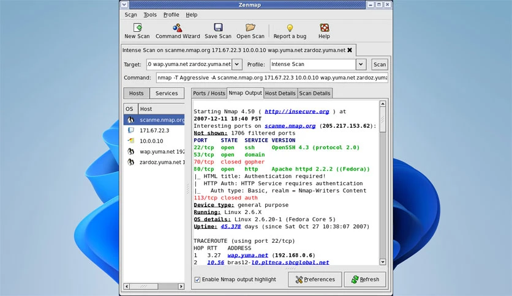The height and width of the screenshot is (296, 512).
Task: Open the window menu icon in title bar
Action: (124, 4)
